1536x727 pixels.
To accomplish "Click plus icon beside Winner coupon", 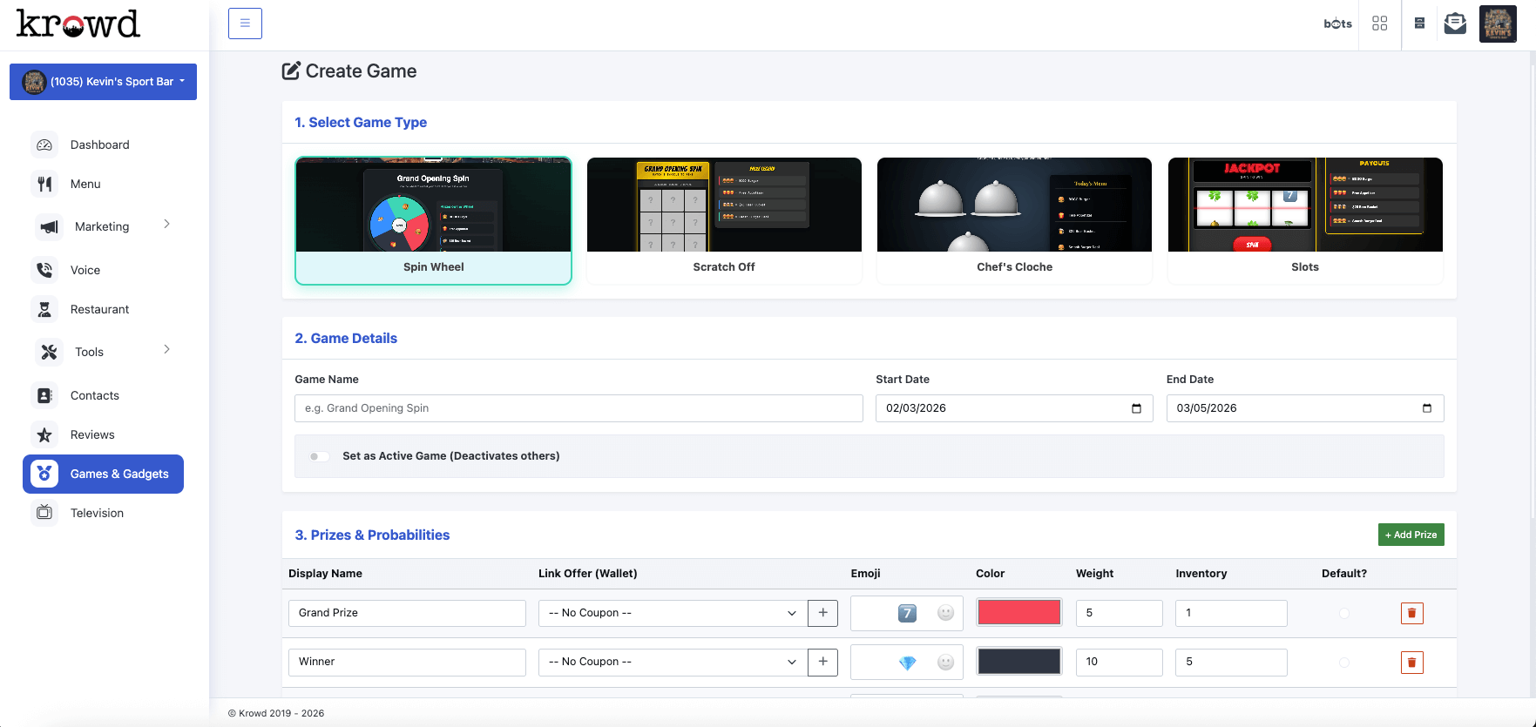I will pyautogui.click(x=822, y=662).
